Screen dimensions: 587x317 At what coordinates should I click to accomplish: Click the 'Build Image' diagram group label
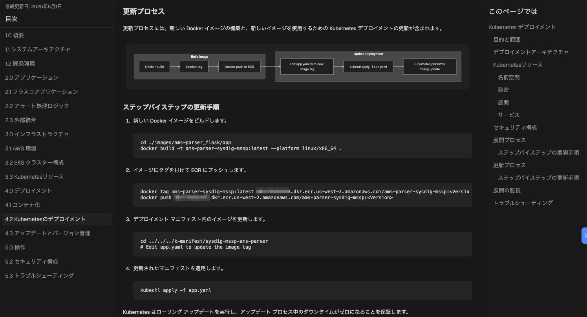(x=199, y=57)
